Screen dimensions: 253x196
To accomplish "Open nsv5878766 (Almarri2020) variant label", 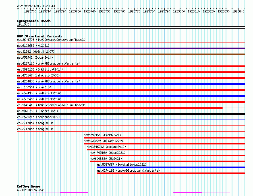I will point(38,111).
